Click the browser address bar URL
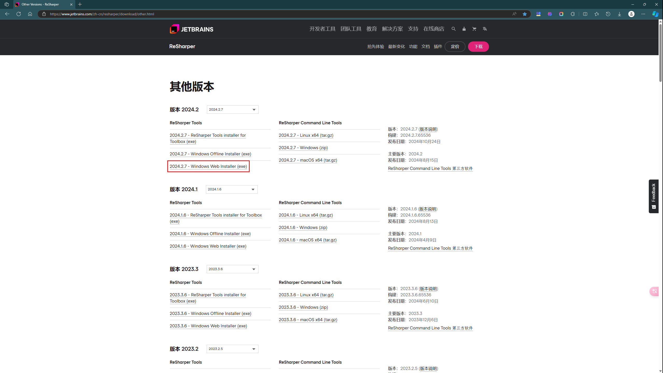This screenshot has width=663, height=373. (102, 14)
